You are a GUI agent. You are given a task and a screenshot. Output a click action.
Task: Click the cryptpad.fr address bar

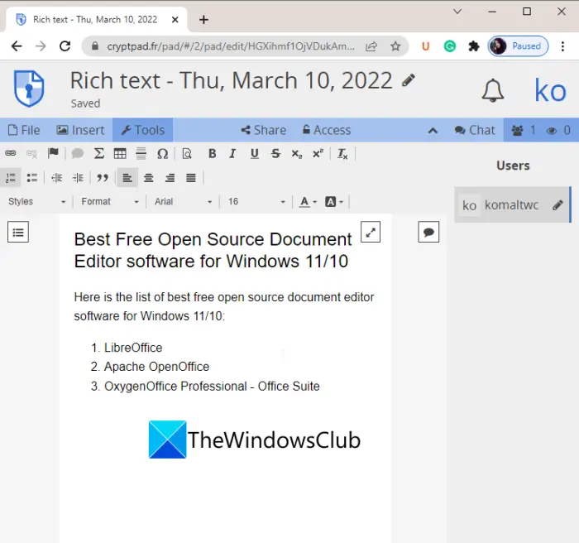click(x=231, y=46)
